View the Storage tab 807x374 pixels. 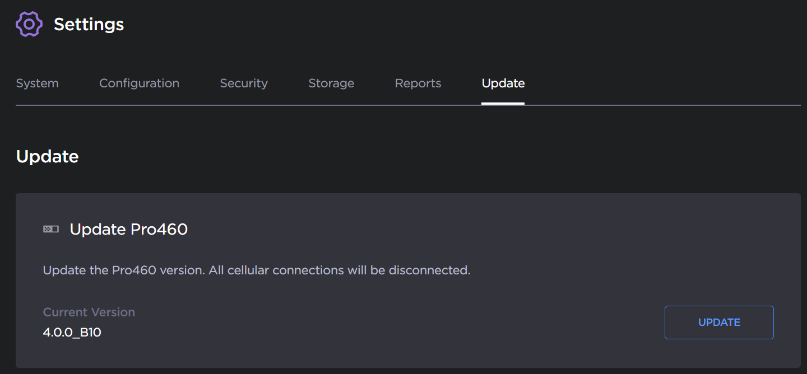click(331, 83)
